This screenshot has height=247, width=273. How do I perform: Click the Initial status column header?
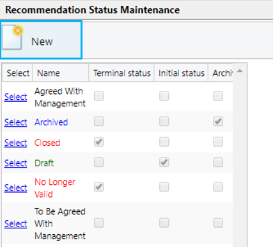tap(182, 73)
